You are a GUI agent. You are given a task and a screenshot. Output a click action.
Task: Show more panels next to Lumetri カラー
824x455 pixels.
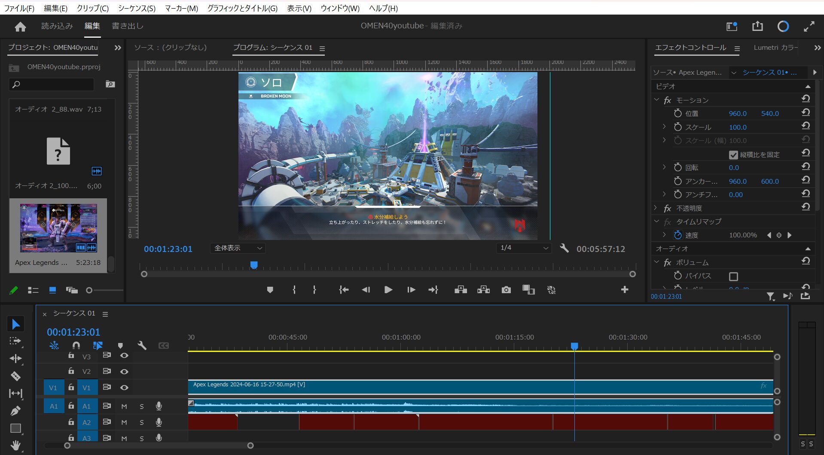tap(817, 48)
